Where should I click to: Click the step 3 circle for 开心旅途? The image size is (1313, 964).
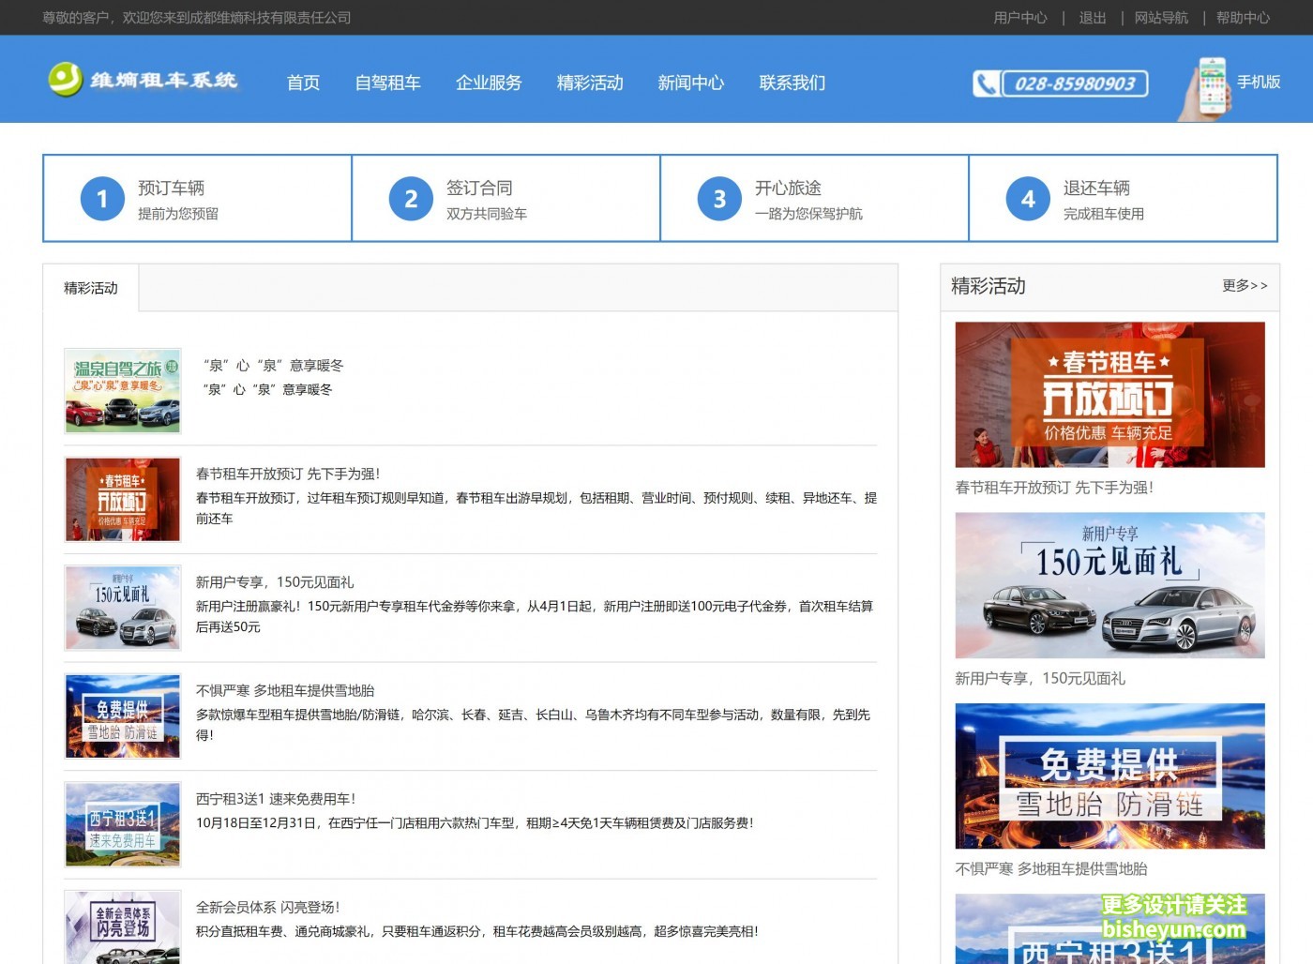(x=719, y=199)
